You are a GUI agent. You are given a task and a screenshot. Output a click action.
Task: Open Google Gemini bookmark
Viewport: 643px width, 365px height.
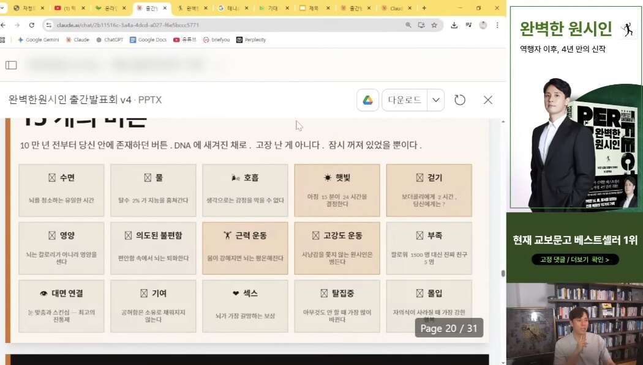[x=38, y=40]
